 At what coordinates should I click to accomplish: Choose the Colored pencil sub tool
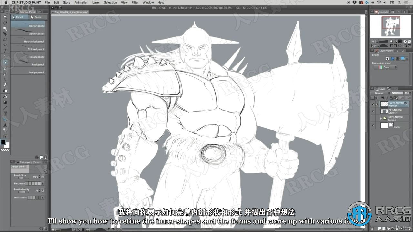(28, 48)
